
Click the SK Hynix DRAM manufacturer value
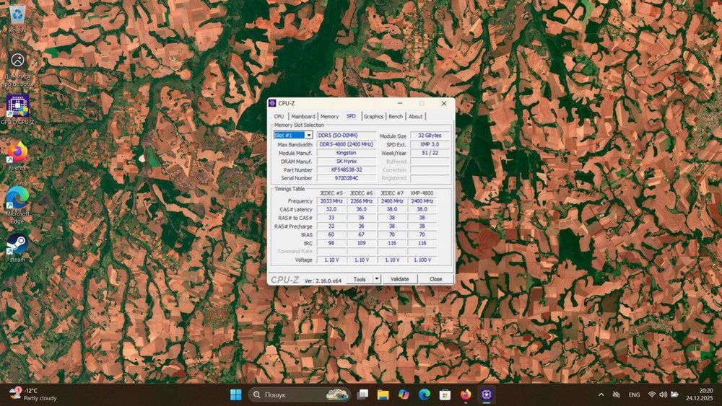tap(347, 162)
